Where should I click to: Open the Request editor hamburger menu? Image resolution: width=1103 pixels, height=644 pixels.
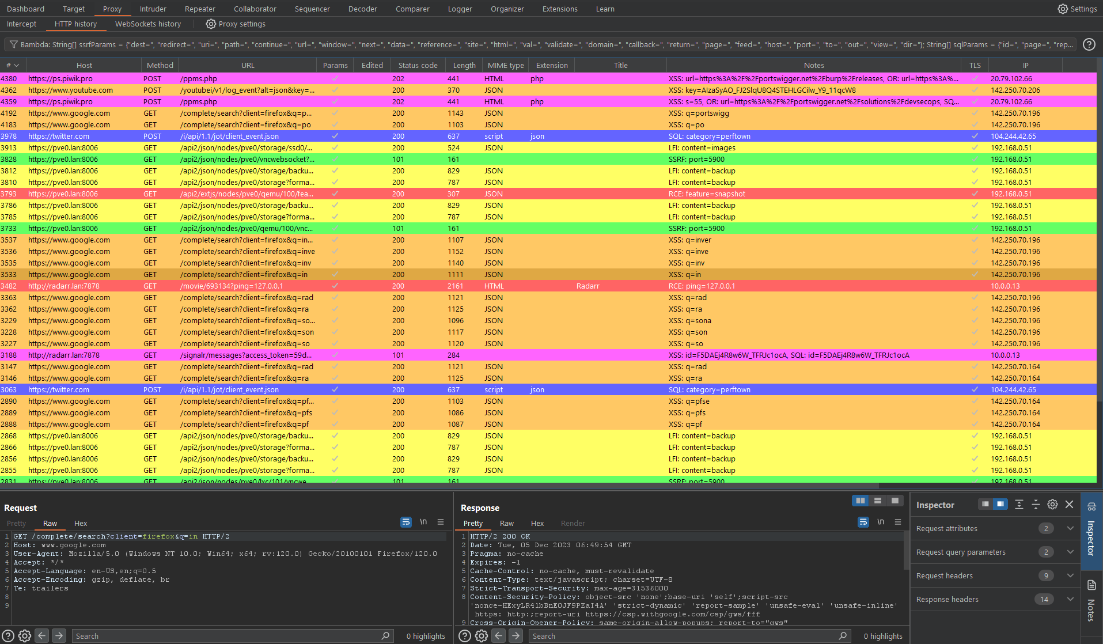pyautogui.click(x=441, y=522)
